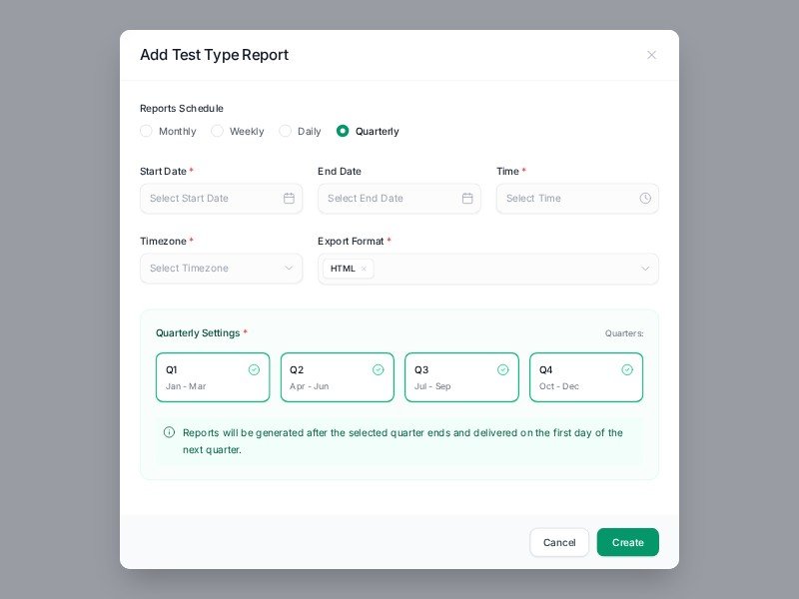Open the Select Timezone dropdown
Screen dimensions: 799x599
click(221, 269)
